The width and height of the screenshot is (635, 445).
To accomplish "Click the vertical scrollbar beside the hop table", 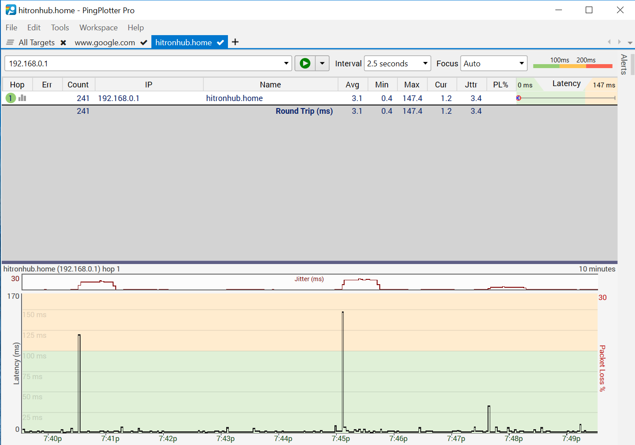I will pos(633,65).
